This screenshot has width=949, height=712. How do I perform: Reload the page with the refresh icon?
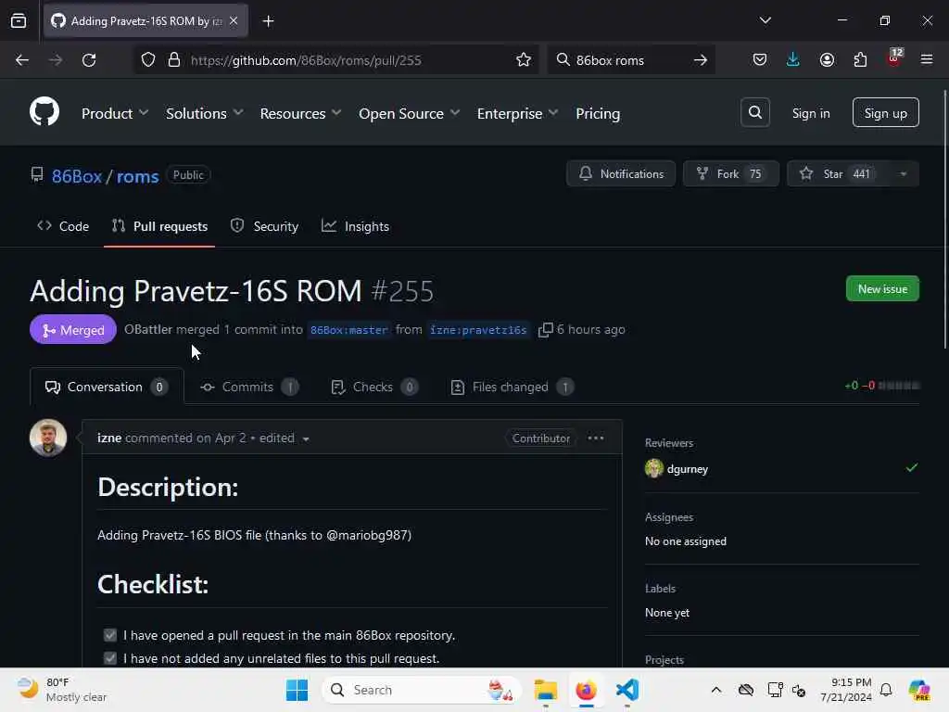coord(89,60)
